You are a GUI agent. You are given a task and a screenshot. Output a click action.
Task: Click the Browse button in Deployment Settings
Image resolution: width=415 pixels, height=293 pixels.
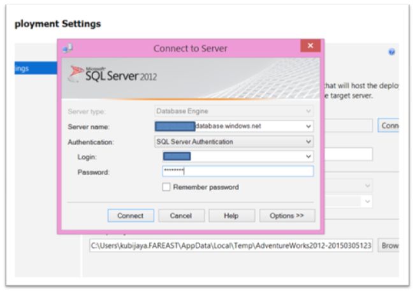click(388, 246)
